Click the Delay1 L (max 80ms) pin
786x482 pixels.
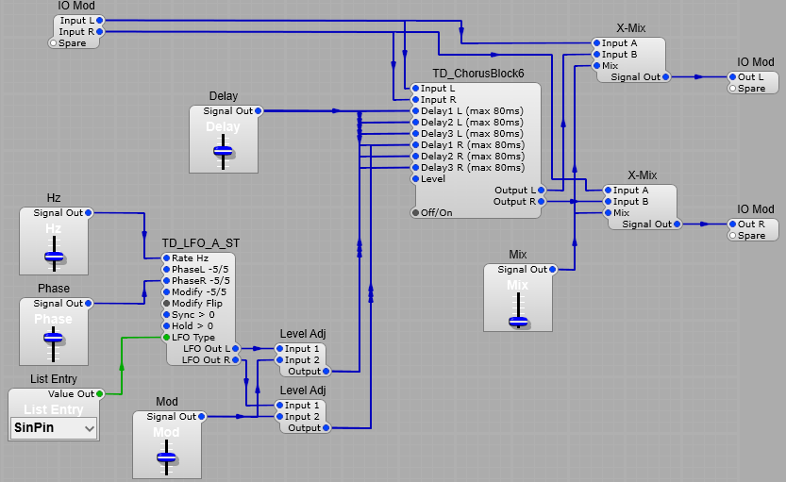pos(415,110)
